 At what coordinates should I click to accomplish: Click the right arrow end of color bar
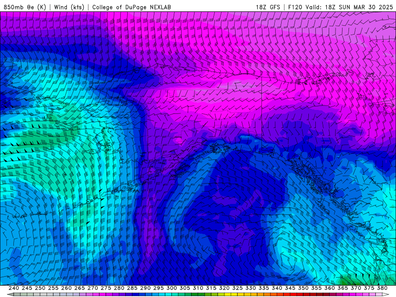coord(386,295)
